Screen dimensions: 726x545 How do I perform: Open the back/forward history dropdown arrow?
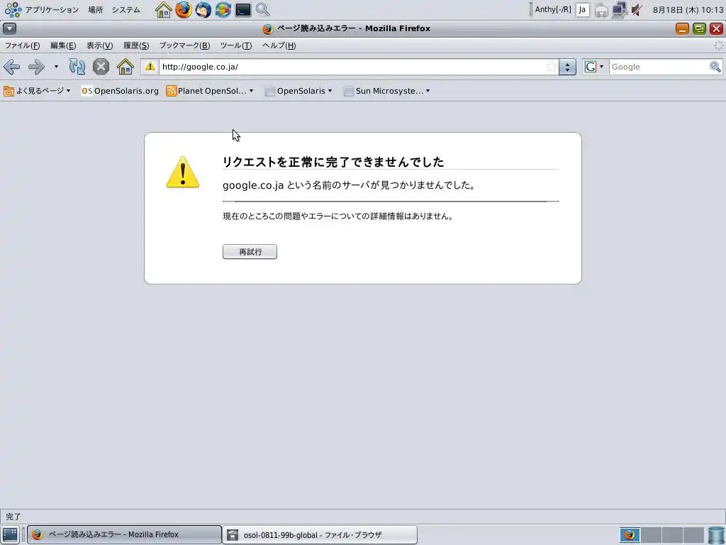coord(56,67)
